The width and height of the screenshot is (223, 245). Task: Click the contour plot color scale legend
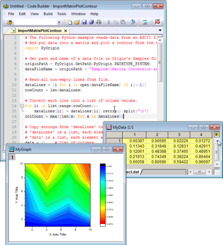[106, 195]
